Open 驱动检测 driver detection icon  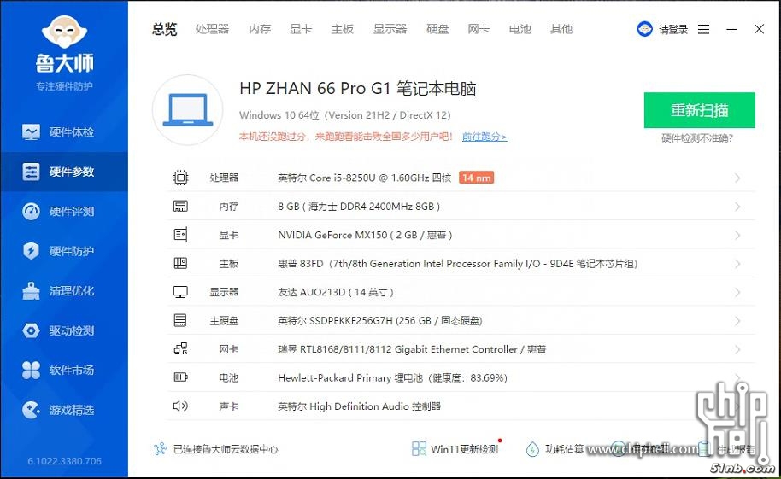click(32, 330)
